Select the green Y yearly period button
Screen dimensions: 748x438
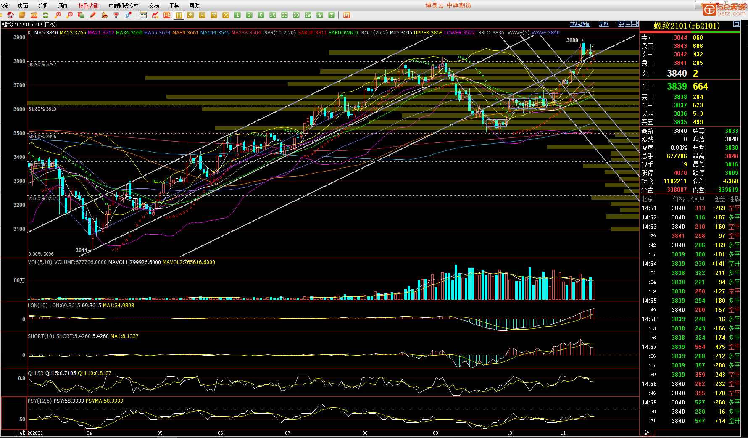click(x=332, y=15)
